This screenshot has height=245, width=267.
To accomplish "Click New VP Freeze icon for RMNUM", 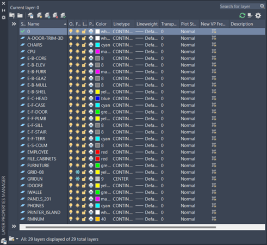I will pyautogui.click(x=214, y=219).
